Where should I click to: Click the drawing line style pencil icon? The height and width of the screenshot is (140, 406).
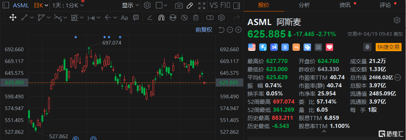coord(150,18)
